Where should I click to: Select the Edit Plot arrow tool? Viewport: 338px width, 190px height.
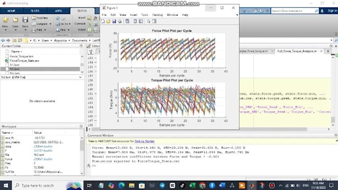(x=149, y=21)
